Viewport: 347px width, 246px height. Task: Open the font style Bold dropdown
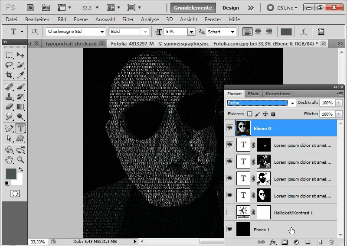(x=145, y=32)
